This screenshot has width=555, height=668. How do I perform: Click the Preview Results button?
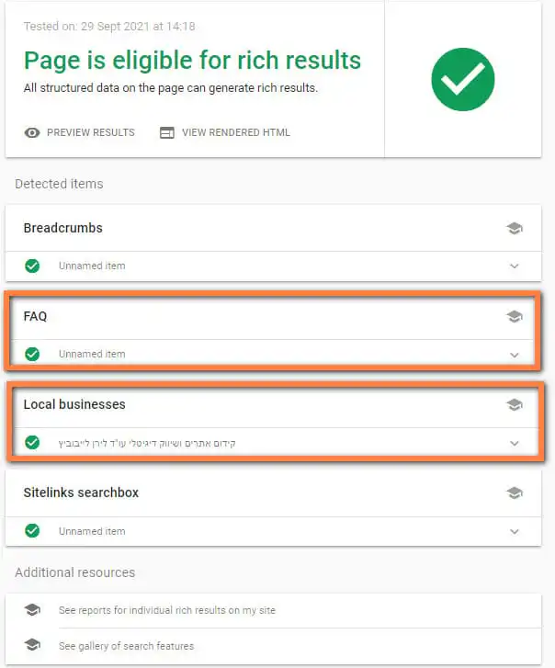[x=90, y=132]
